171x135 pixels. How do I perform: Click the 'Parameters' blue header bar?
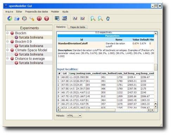106,36
